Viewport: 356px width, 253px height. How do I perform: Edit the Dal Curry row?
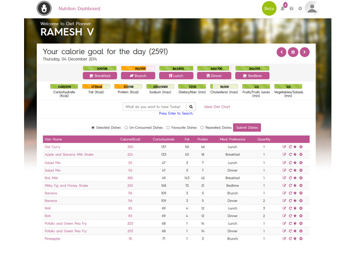pyautogui.click(x=284, y=147)
